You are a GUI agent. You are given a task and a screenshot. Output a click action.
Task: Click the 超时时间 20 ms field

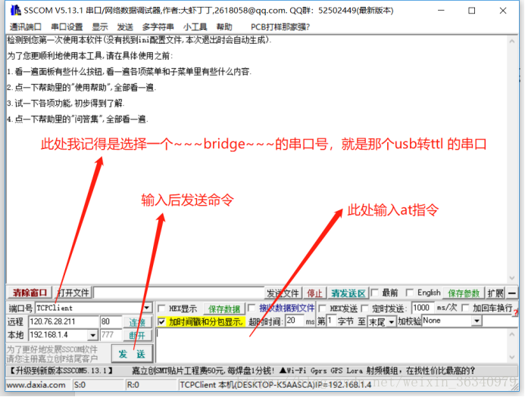[295, 321]
